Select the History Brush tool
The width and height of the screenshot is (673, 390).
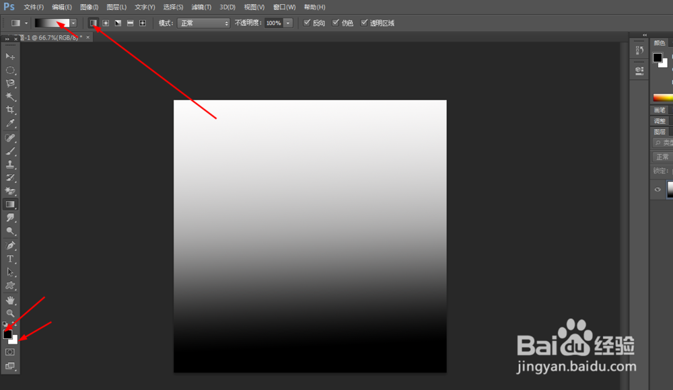[10, 178]
